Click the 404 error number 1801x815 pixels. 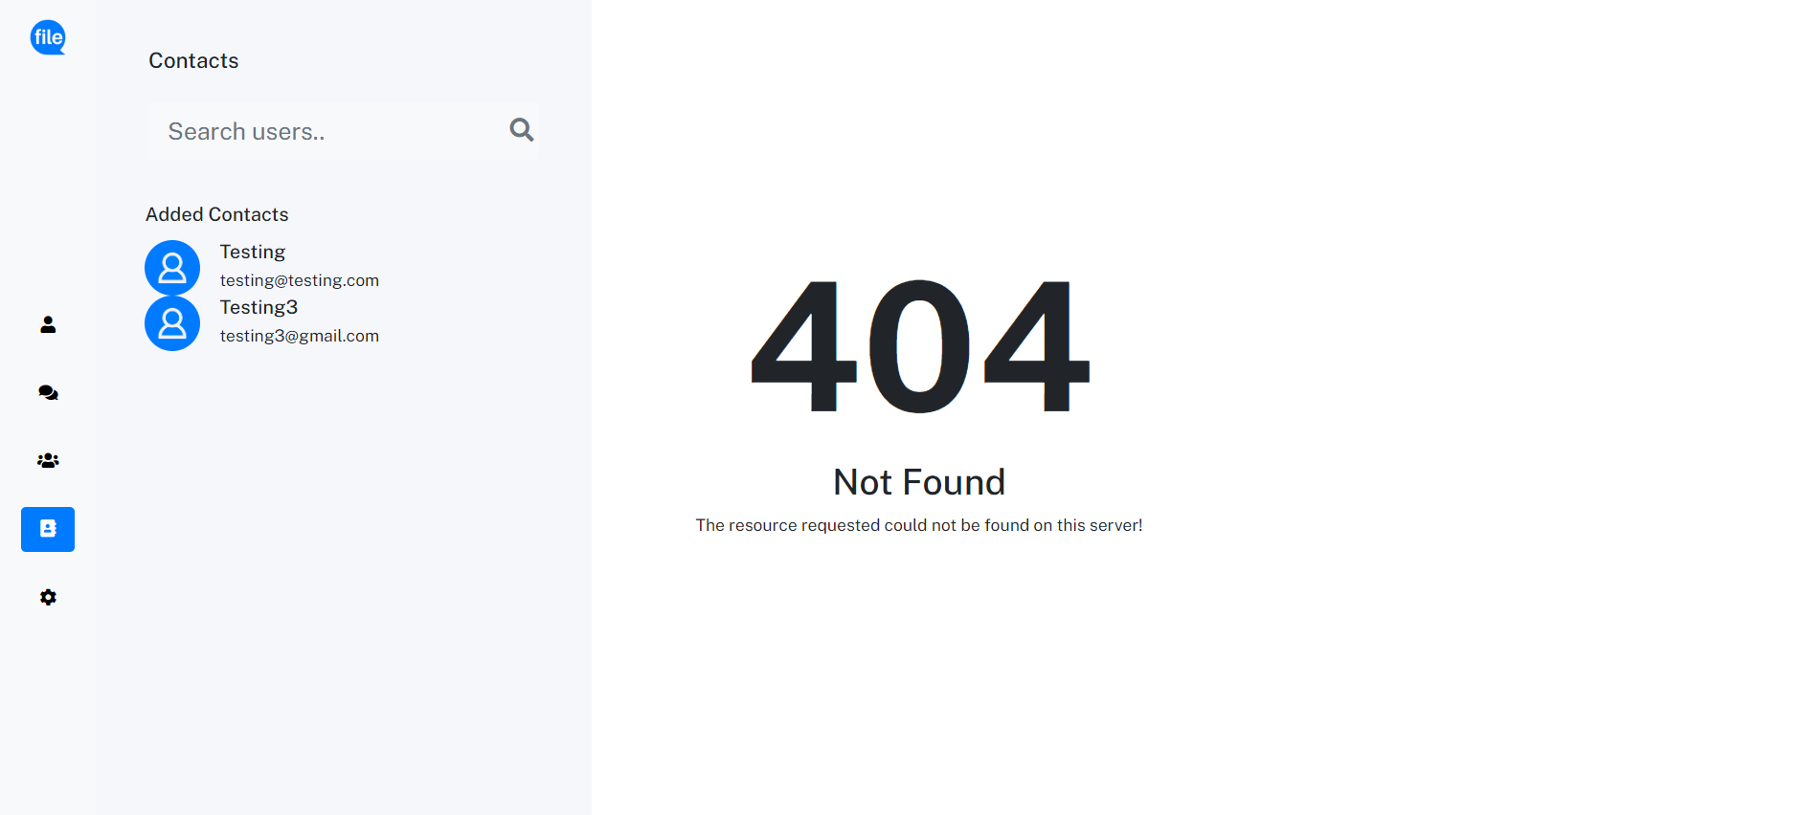919,346
